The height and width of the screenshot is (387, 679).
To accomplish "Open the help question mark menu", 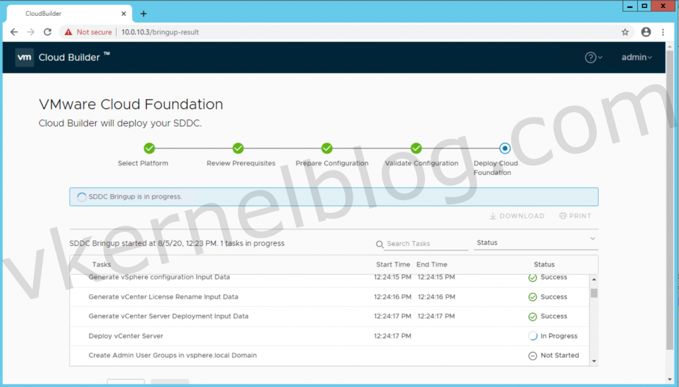I will point(593,58).
